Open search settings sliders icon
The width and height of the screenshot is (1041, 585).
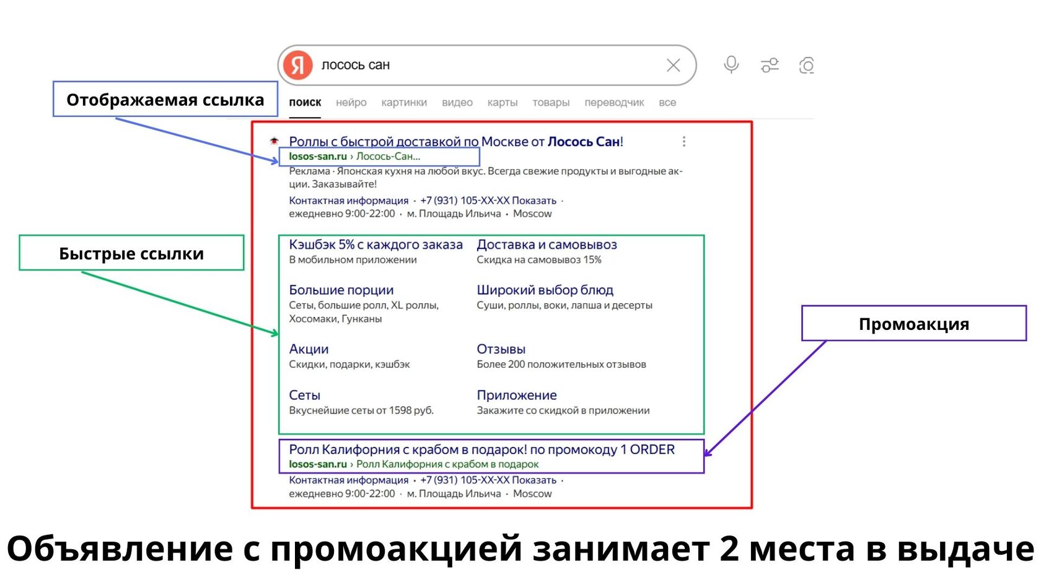[x=770, y=65]
